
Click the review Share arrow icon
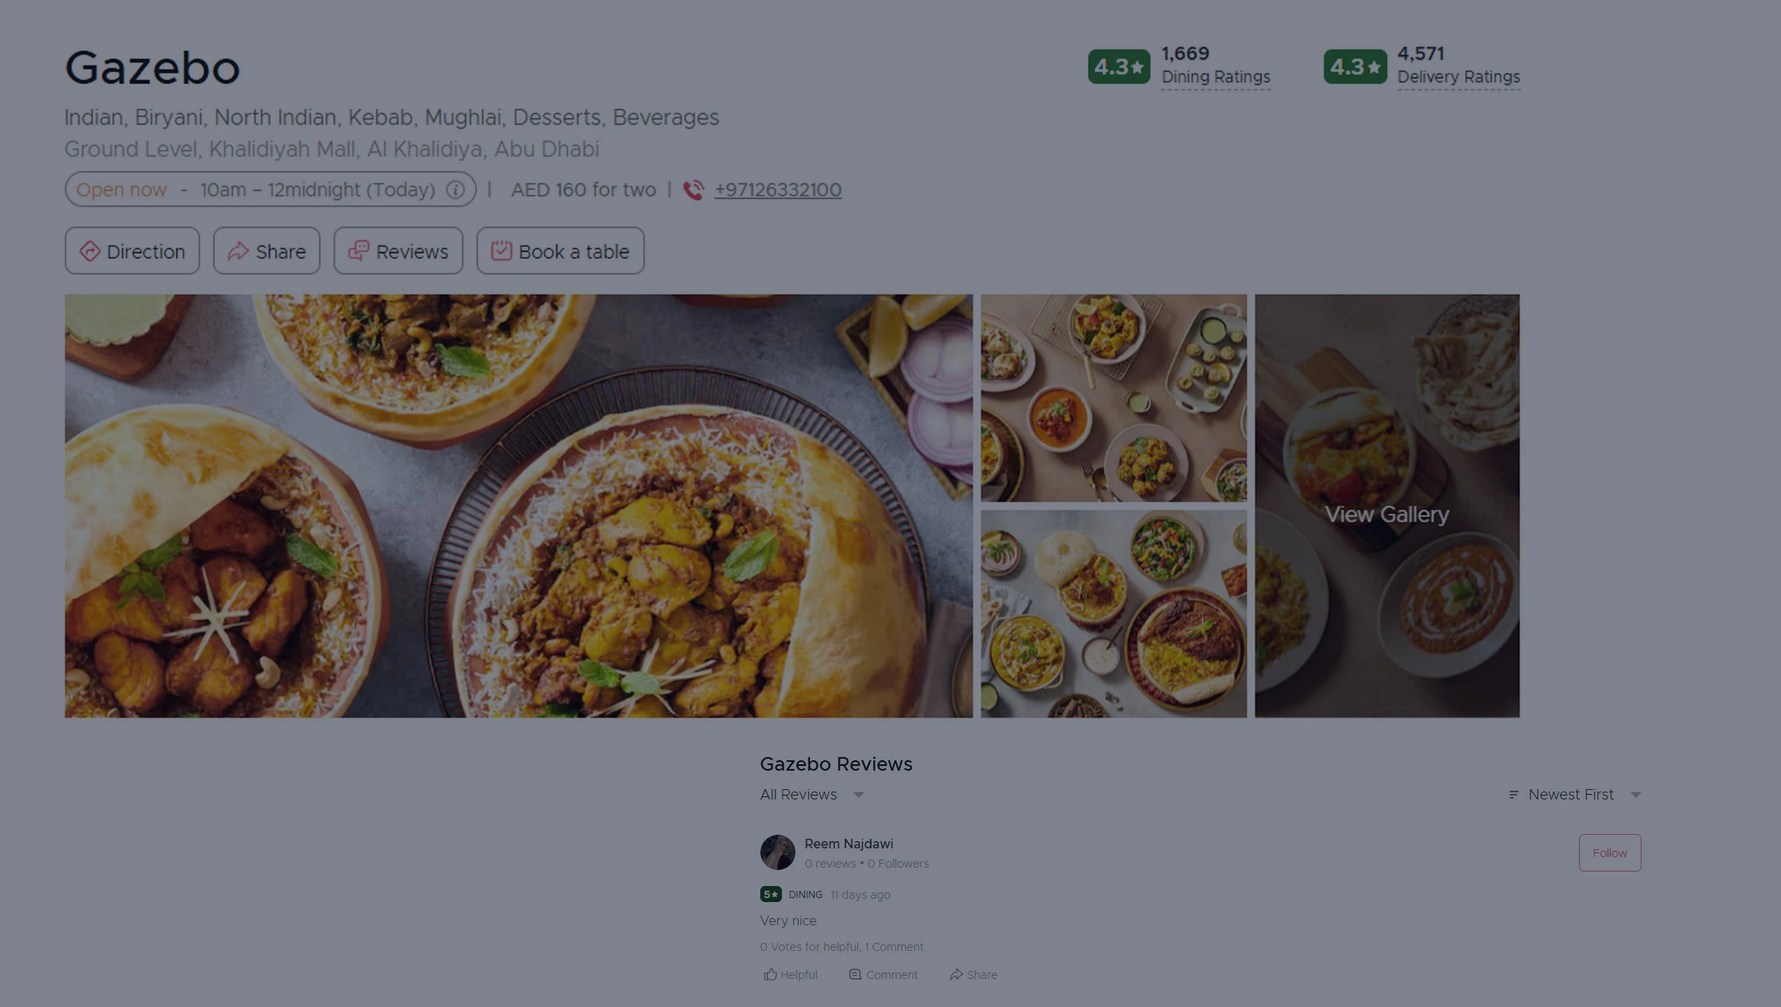[956, 974]
